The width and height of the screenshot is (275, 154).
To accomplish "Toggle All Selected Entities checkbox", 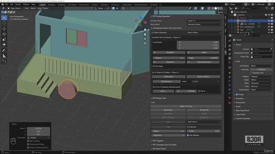I will (x=152, y=28).
